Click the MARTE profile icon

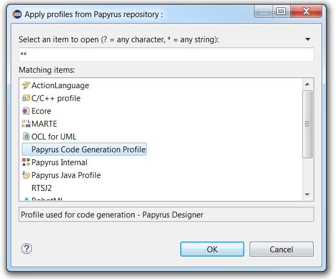click(x=26, y=124)
